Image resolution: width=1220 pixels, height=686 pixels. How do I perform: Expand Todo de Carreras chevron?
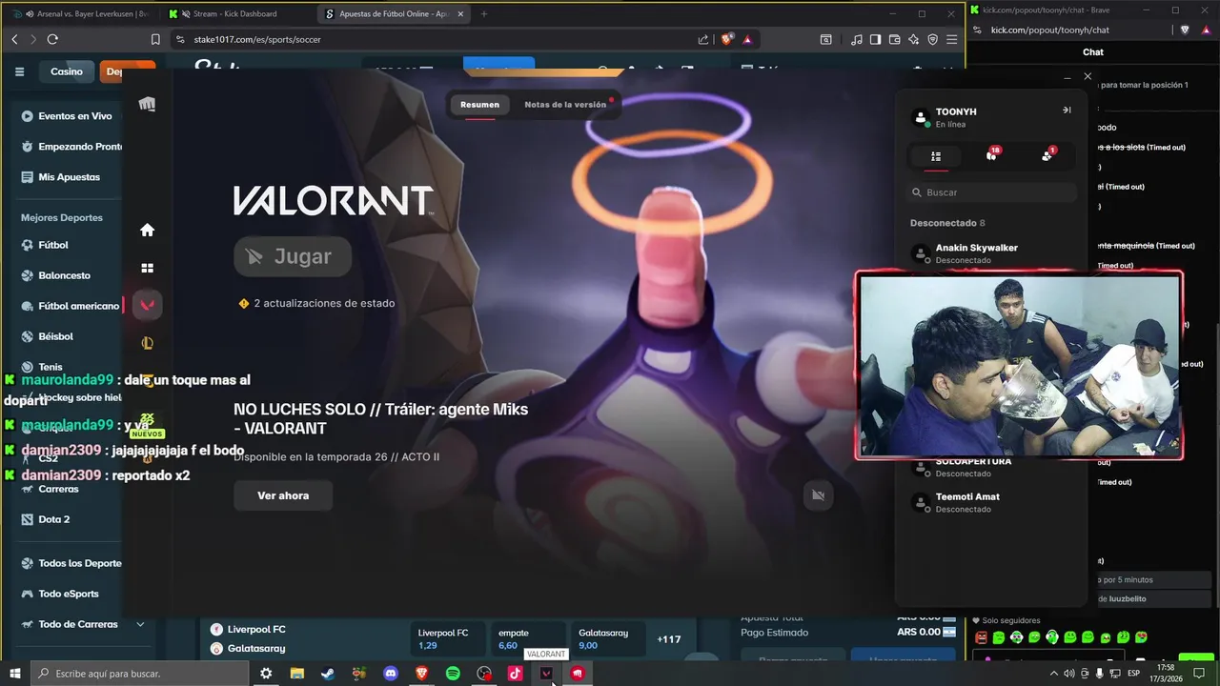[140, 624]
